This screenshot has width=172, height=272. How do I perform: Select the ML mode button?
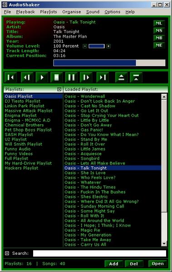pyautogui.click(x=159, y=23)
